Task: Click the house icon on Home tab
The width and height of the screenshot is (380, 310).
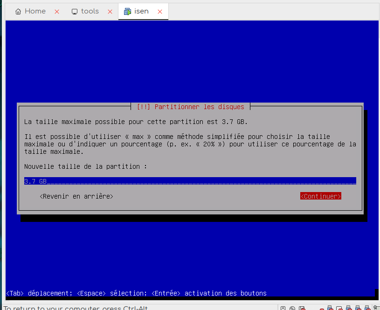Action: (18, 12)
